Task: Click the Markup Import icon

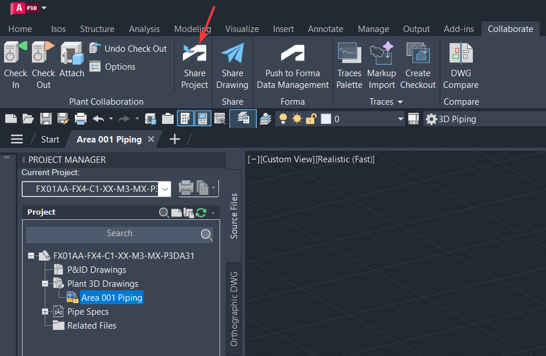Action: (382, 53)
